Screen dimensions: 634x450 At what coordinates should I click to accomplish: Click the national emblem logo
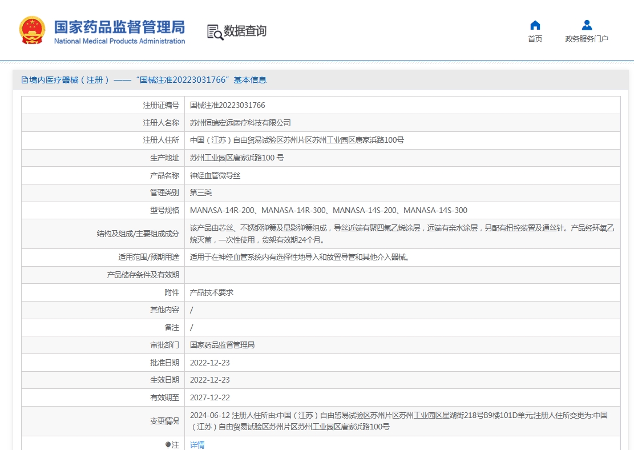pos(33,30)
